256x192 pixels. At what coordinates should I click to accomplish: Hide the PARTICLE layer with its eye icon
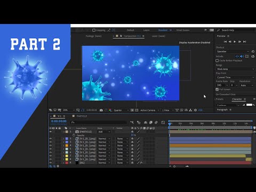pyautogui.click(x=51, y=132)
